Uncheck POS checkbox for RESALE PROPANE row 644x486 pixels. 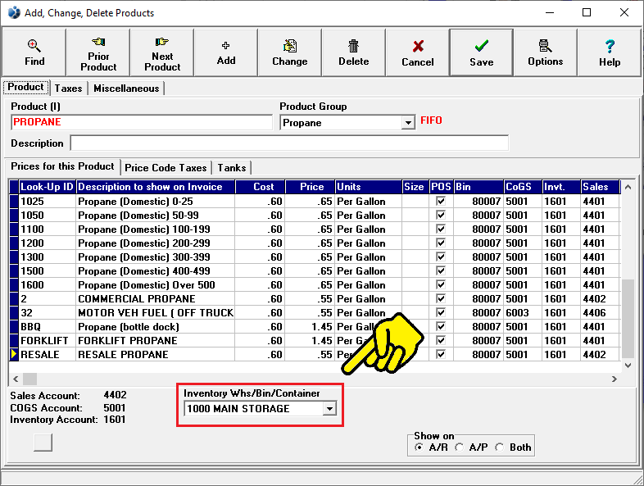pyautogui.click(x=441, y=355)
